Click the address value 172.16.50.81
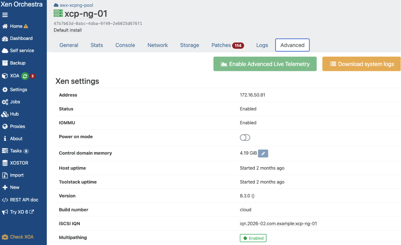The height and width of the screenshot is (245, 401). [252, 95]
